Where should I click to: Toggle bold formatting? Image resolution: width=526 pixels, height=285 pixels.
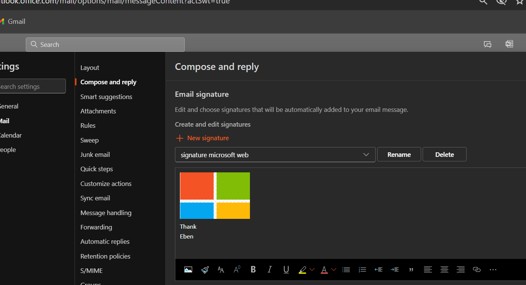point(253,270)
